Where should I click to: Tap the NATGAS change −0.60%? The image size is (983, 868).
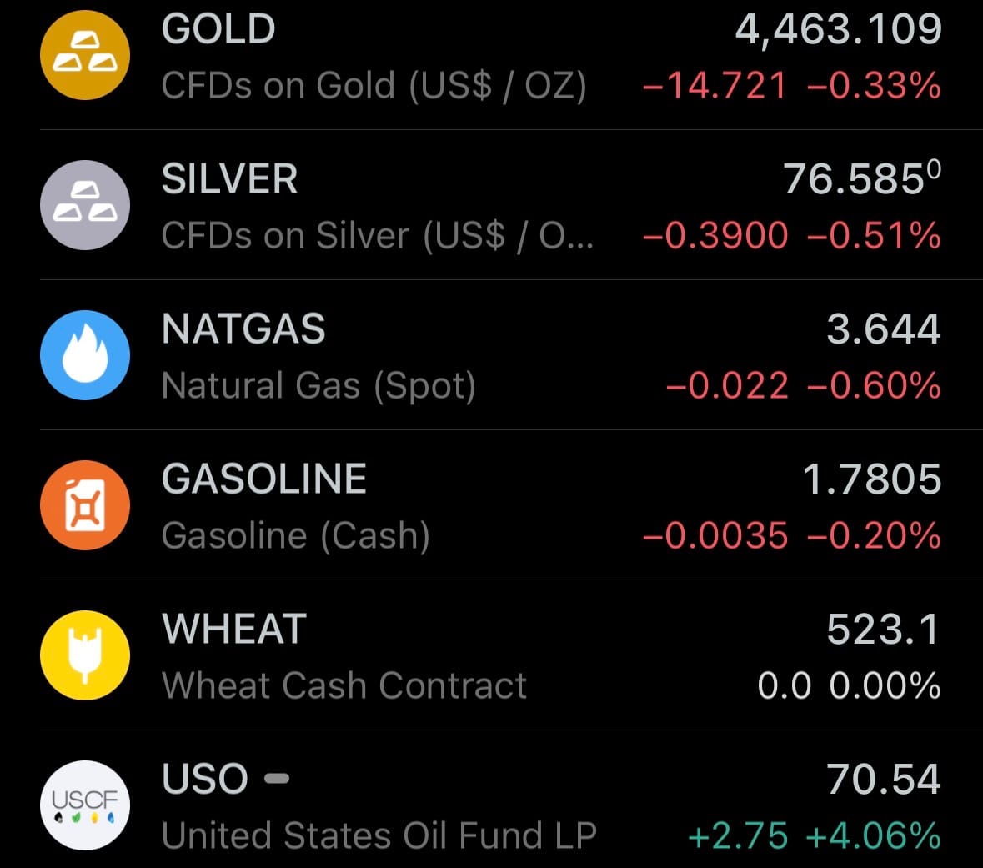pyautogui.click(x=874, y=386)
